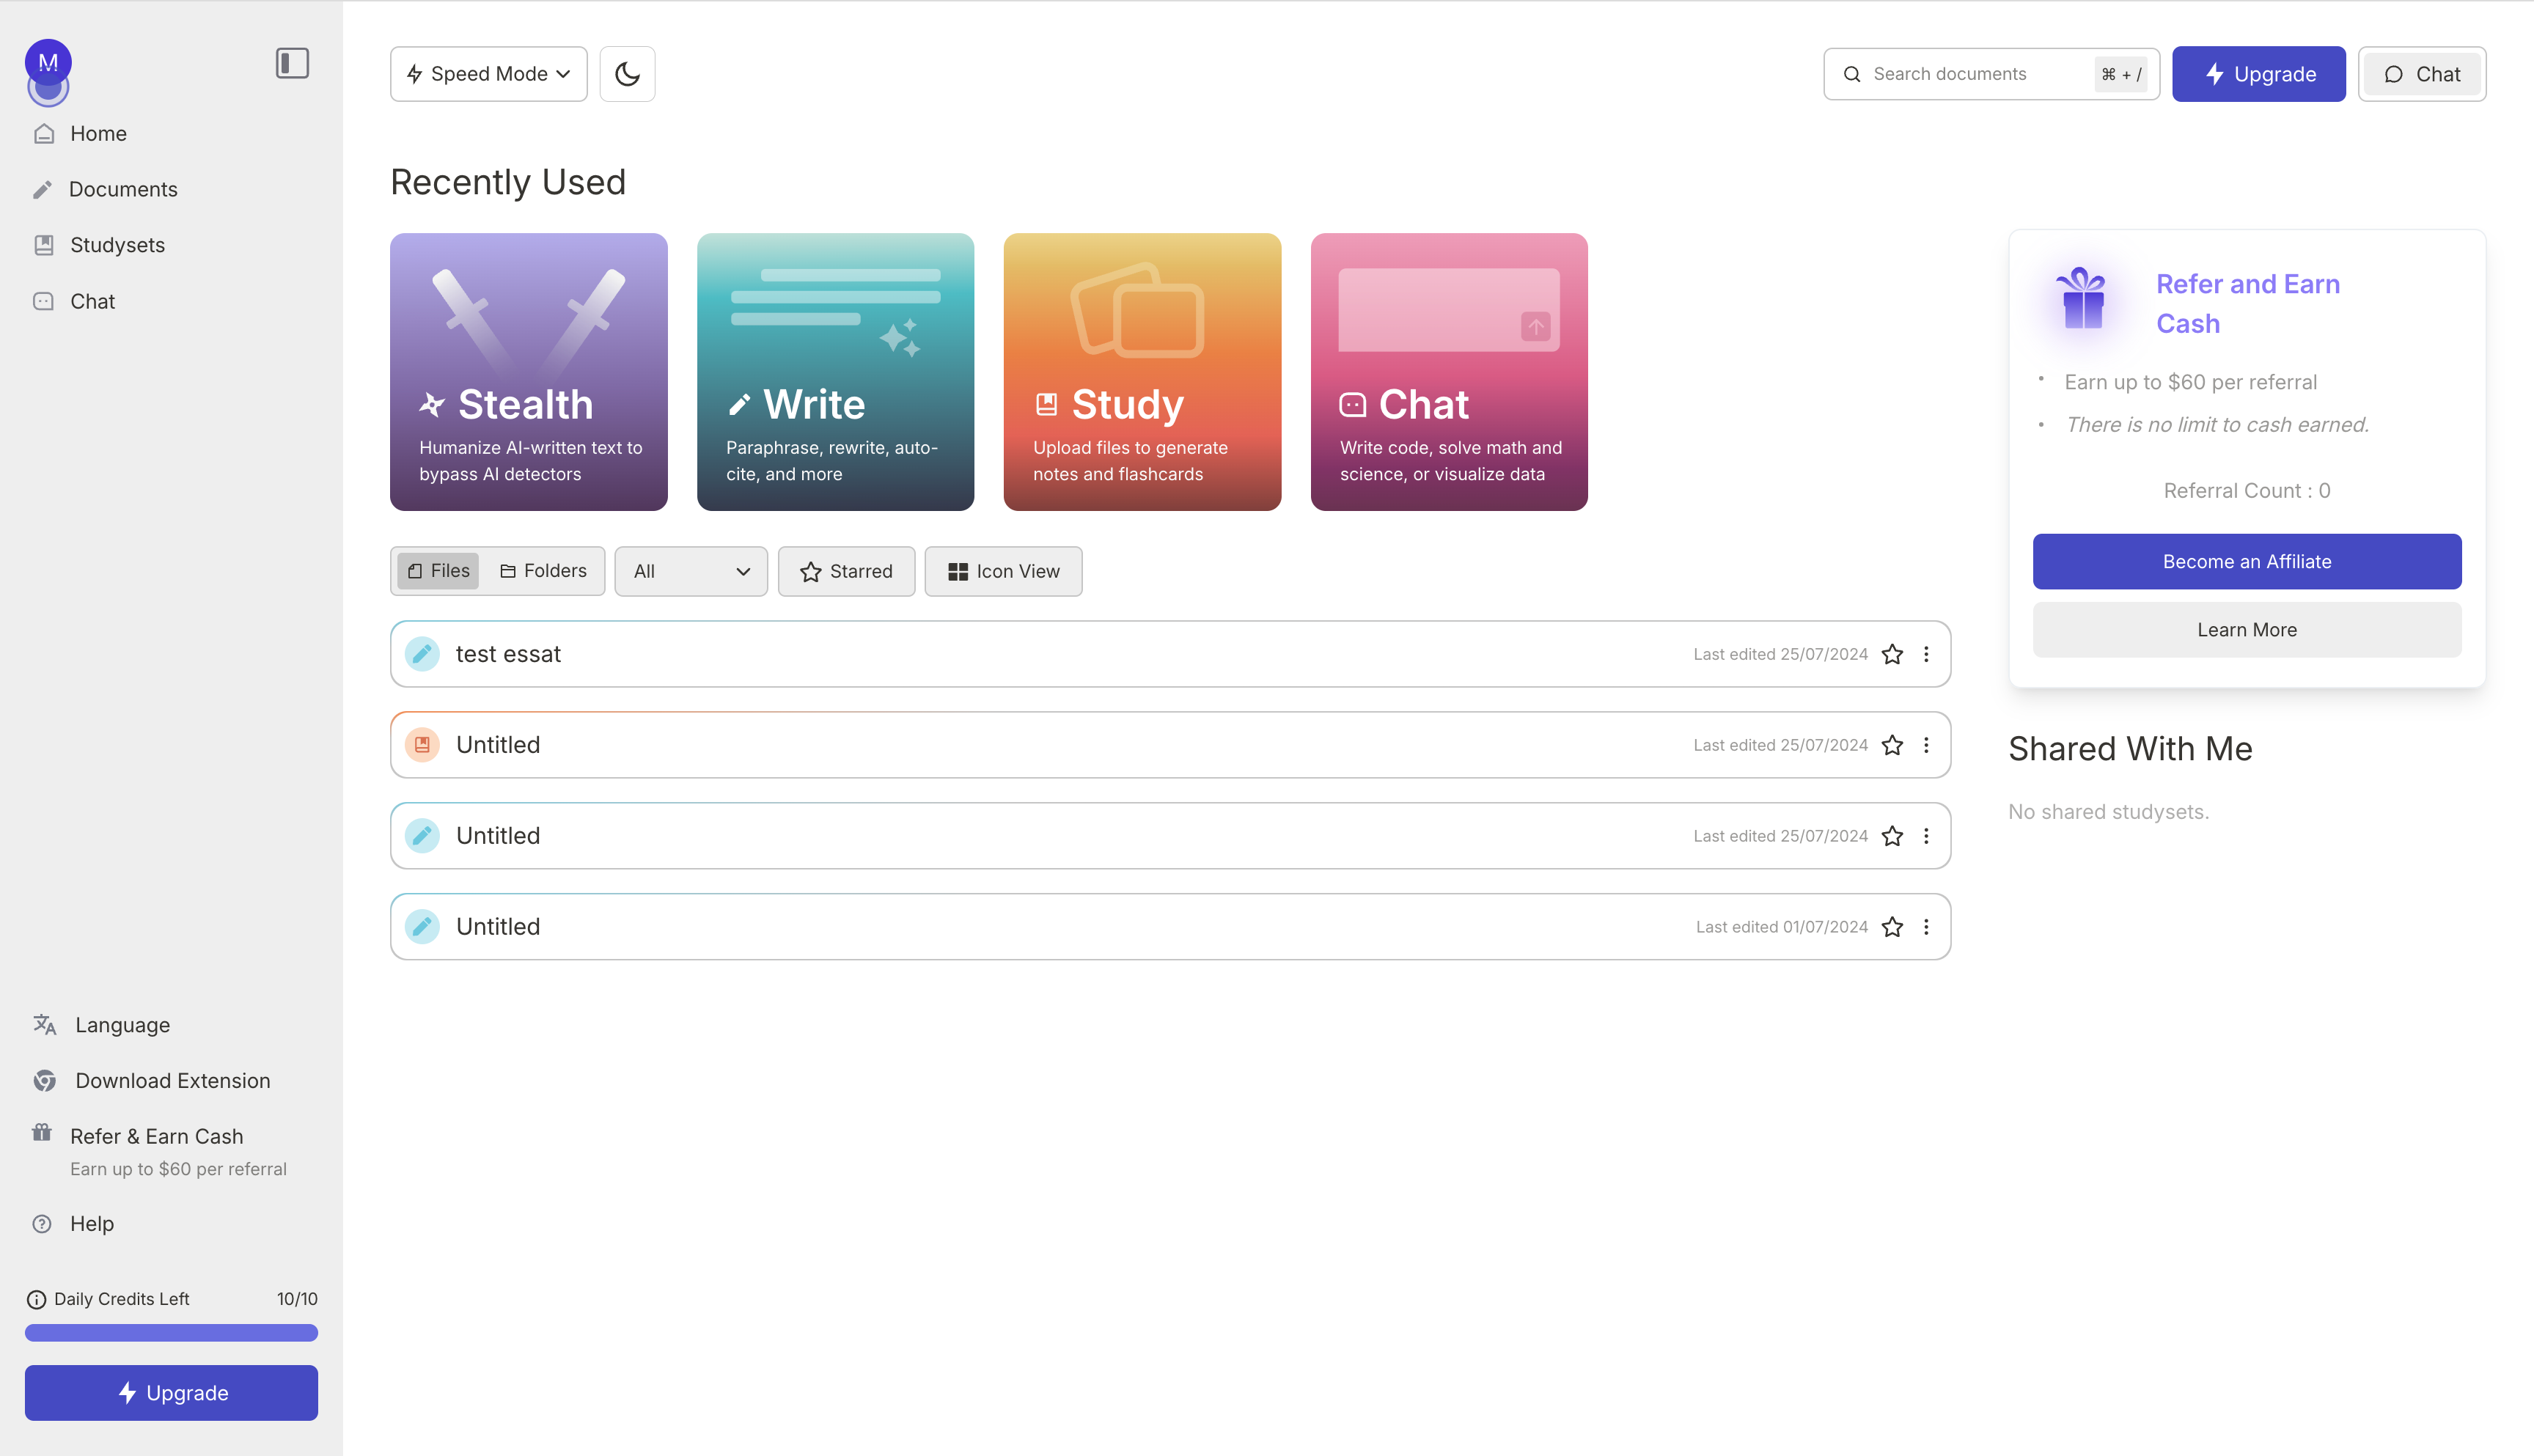Open three-dot menu for test essat
This screenshot has width=2534, height=1456.
pyautogui.click(x=1926, y=654)
